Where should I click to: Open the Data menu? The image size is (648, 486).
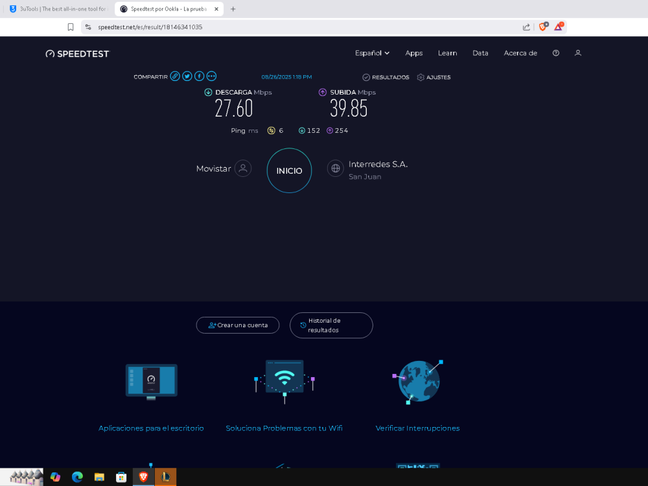tap(480, 53)
